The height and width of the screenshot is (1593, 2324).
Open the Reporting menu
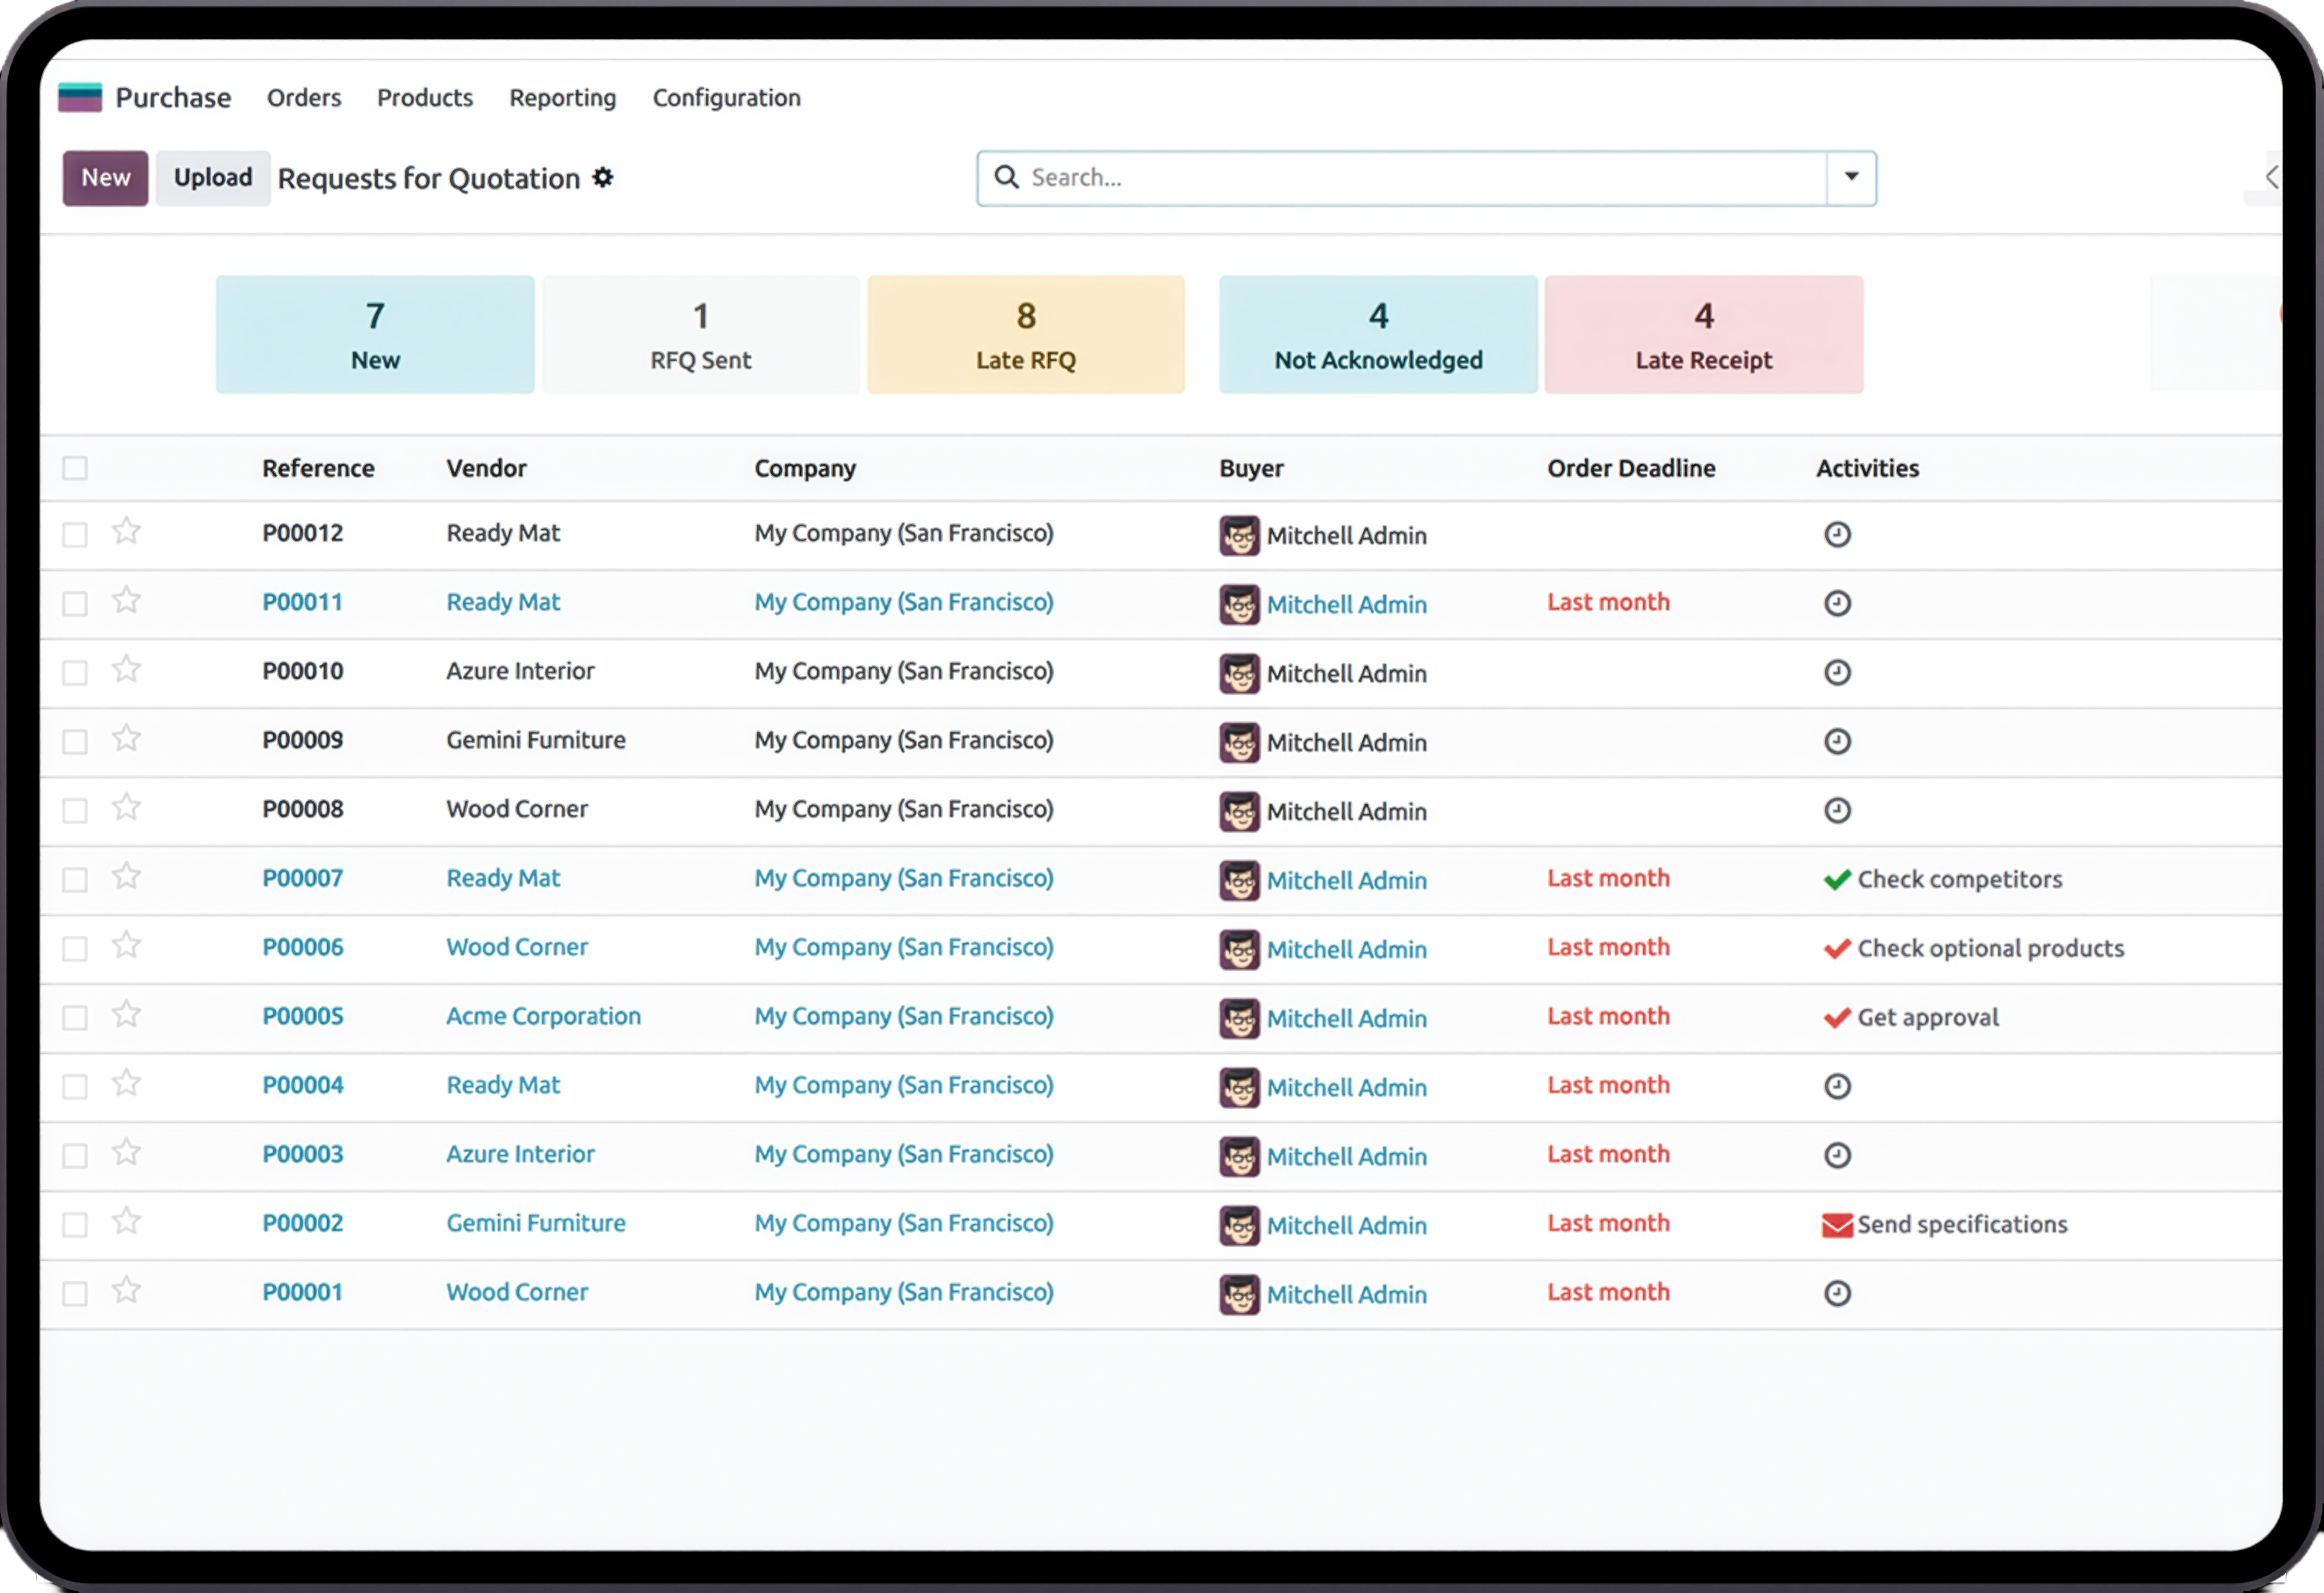tap(563, 98)
